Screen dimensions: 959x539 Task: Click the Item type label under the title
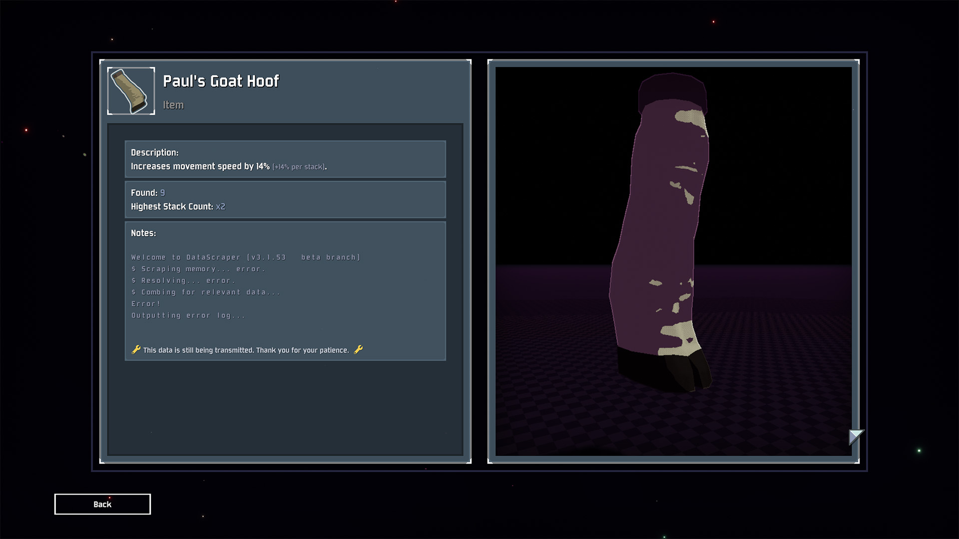173,105
